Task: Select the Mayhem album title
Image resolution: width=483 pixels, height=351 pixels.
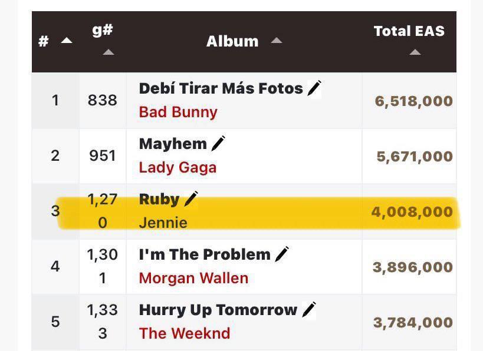Action: click(x=173, y=144)
